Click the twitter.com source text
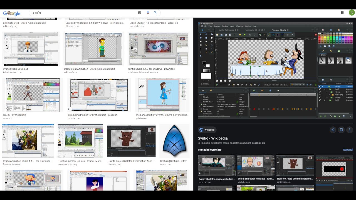Screen dimensions: 356x200 pyautogui.click(x=166, y=164)
